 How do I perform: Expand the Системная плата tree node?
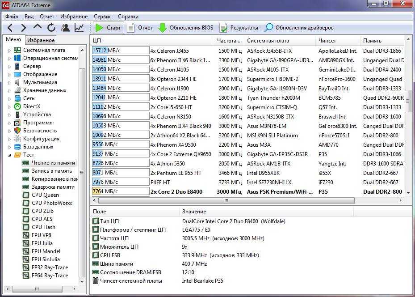point(9,50)
